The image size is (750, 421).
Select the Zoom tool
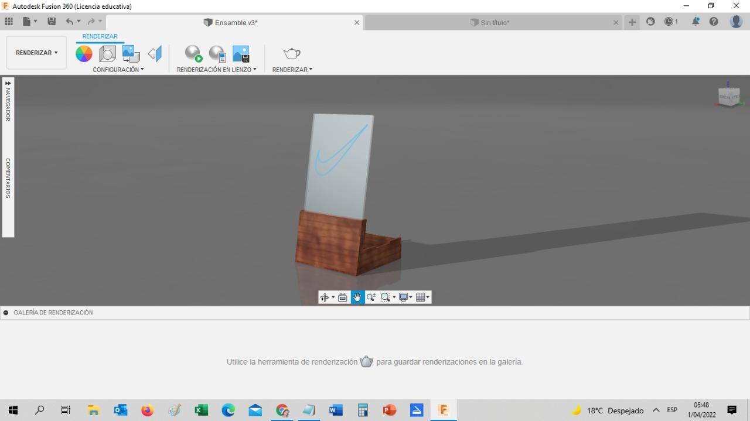click(371, 297)
